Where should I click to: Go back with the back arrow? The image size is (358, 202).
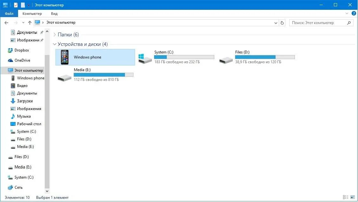tap(6, 23)
